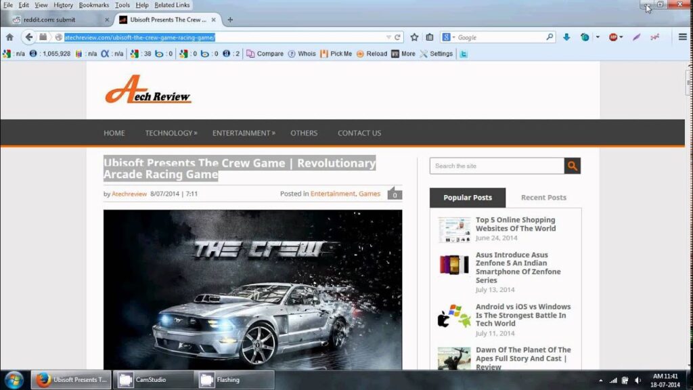Viewport: 693px width, 390px height.
Task: Click the orange site search button
Action: 573,166
